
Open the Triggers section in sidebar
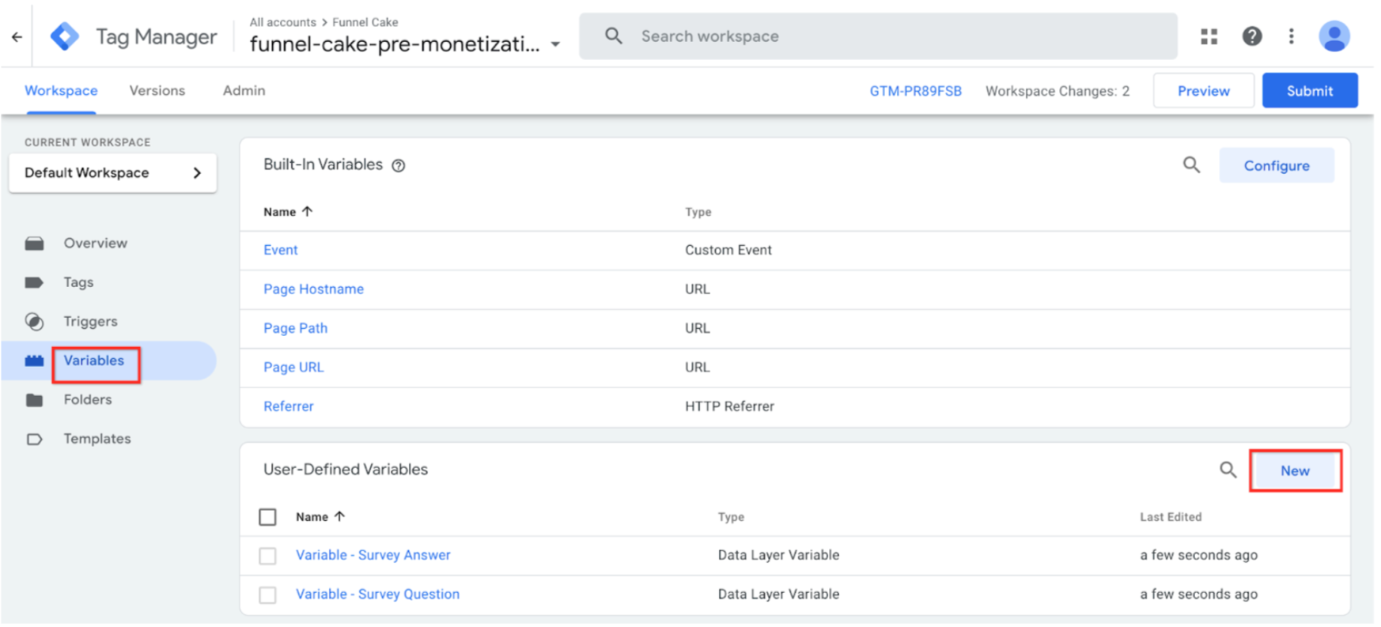coord(90,322)
